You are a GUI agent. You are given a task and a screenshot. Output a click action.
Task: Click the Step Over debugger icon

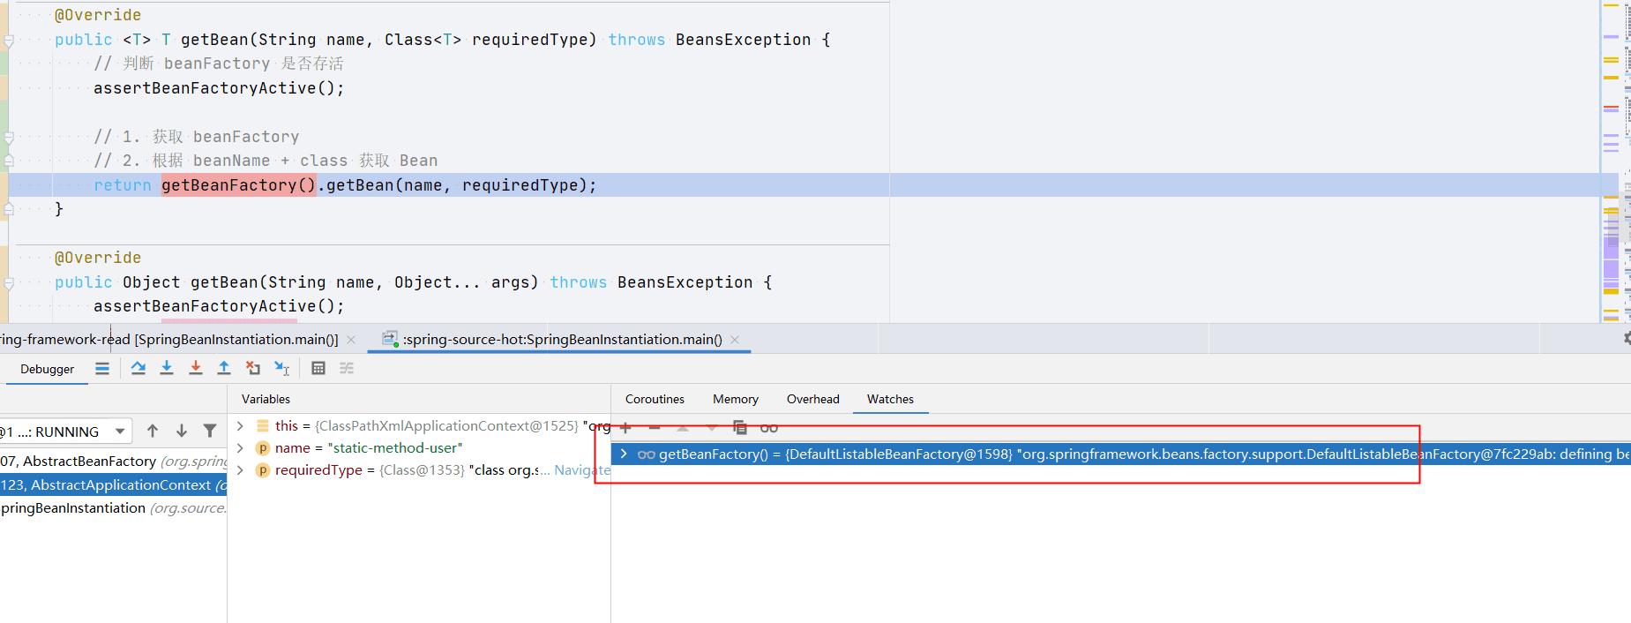138,368
